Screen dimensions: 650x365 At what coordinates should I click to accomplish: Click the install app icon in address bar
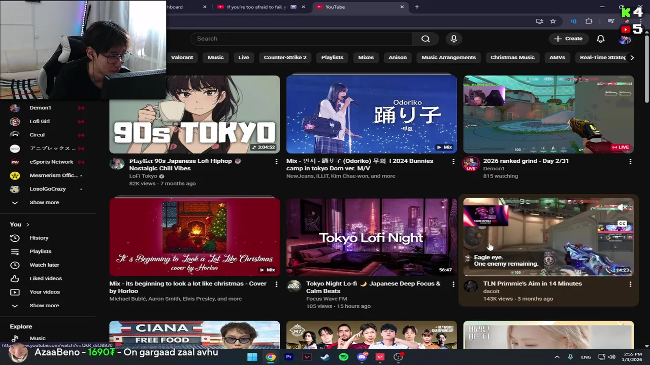pyautogui.click(x=539, y=21)
